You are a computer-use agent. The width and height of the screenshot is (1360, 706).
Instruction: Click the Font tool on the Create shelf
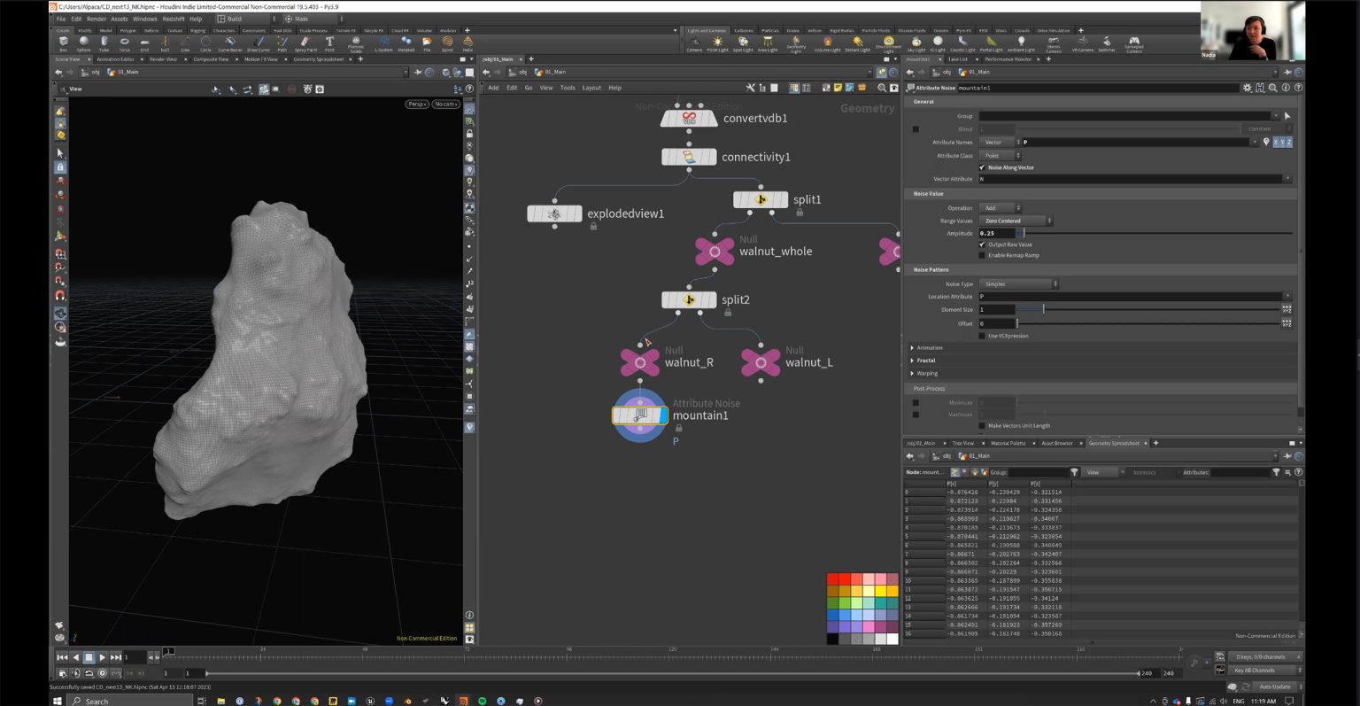click(328, 43)
